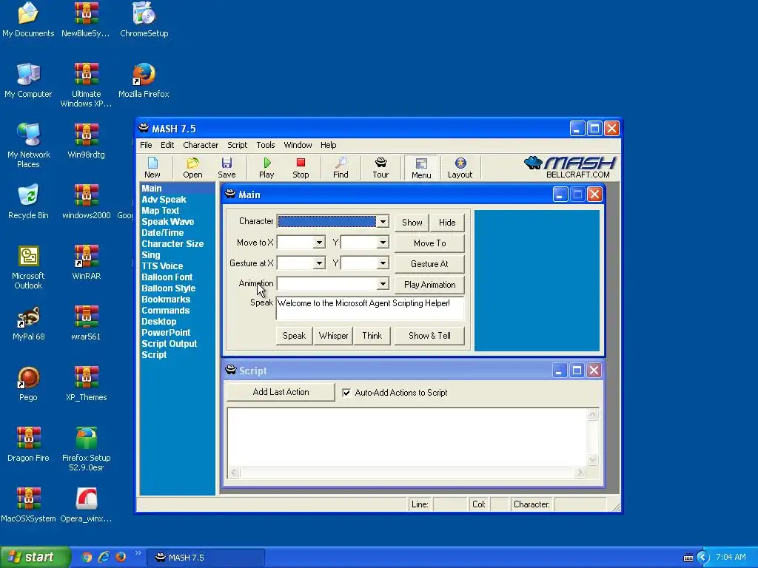Image resolution: width=758 pixels, height=568 pixels.
Task: Select Adv Speak in sidebar list
Action: point(164,200)
